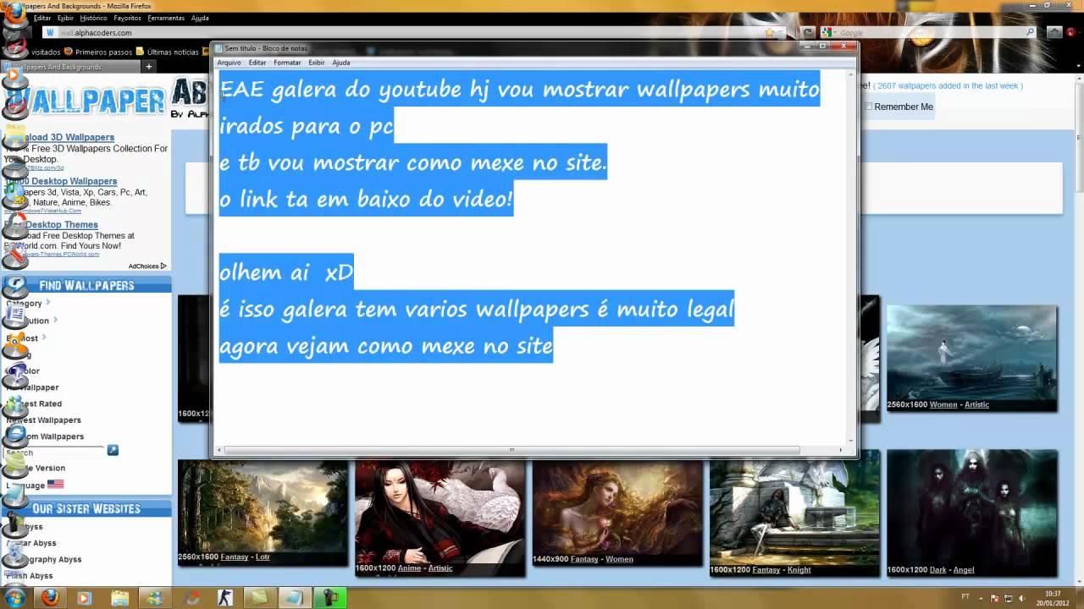
Task: Open Firefox home page button
Action: coord(1054,33)
